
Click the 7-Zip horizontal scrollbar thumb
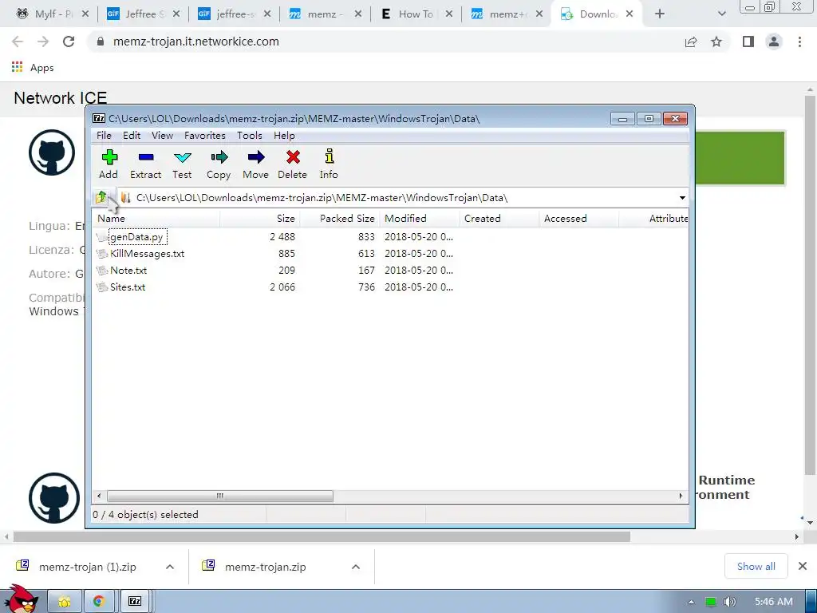tap(220, 496)
